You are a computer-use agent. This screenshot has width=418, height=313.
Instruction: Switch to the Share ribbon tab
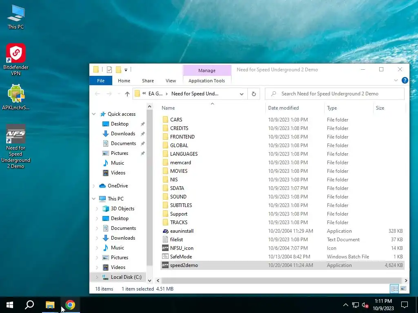click(x=148, y=81)
